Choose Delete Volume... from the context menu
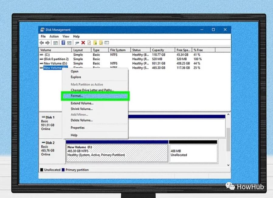This screenshot has width=273, height=198. click(81, 120)
